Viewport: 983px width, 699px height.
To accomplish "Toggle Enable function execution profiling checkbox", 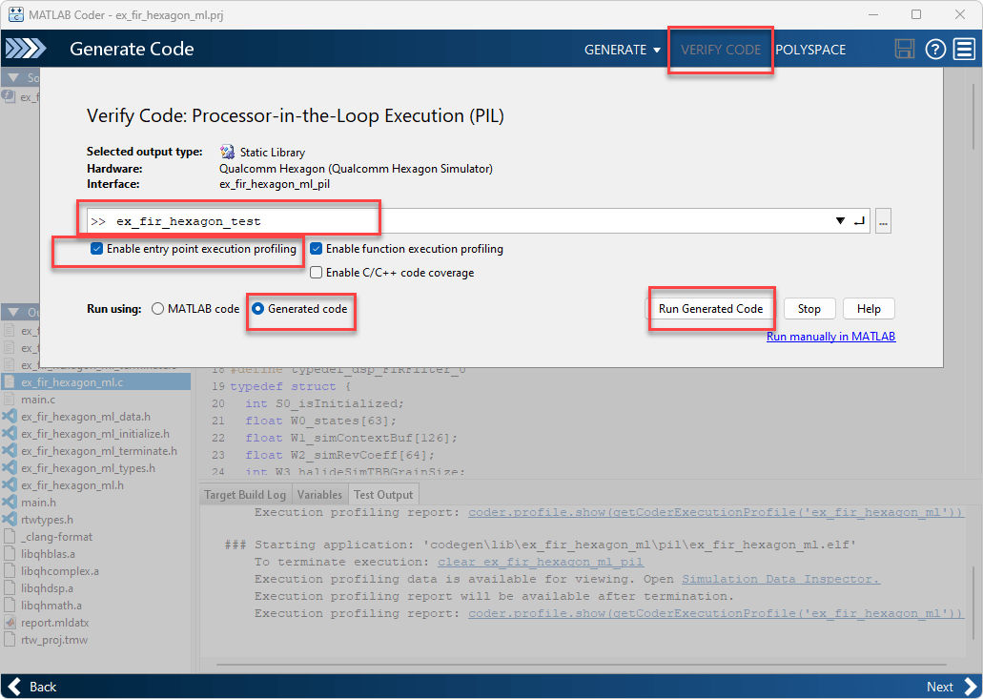I will (x=316, y=249).
